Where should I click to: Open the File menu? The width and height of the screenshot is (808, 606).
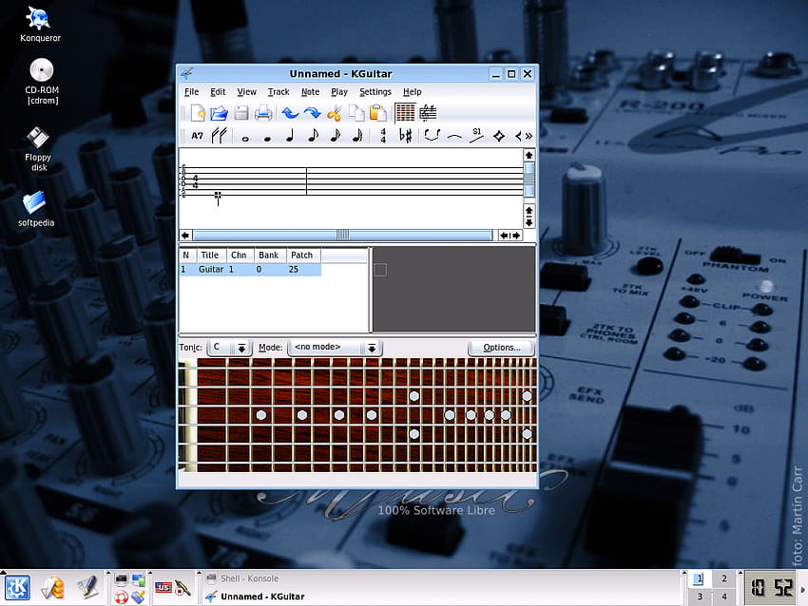tap(192, 91)
